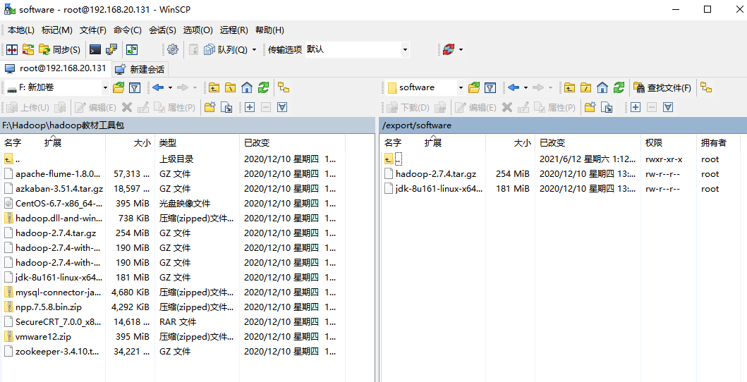Click home directory icon in remote panel
This screenshot has height=382, width=747.
(602, 87)
